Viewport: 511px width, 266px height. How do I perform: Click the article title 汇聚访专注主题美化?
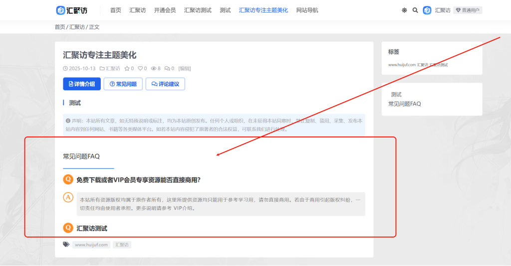click(x=100, y=55)
